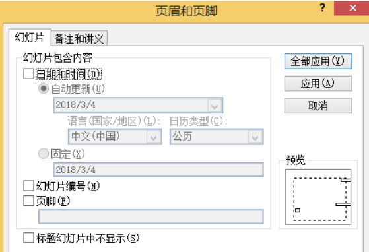Screen dimensions: 369x252
Task: Toggle 标题幻灯片中不显示 checkbox
Action: (x=28, y=237)
